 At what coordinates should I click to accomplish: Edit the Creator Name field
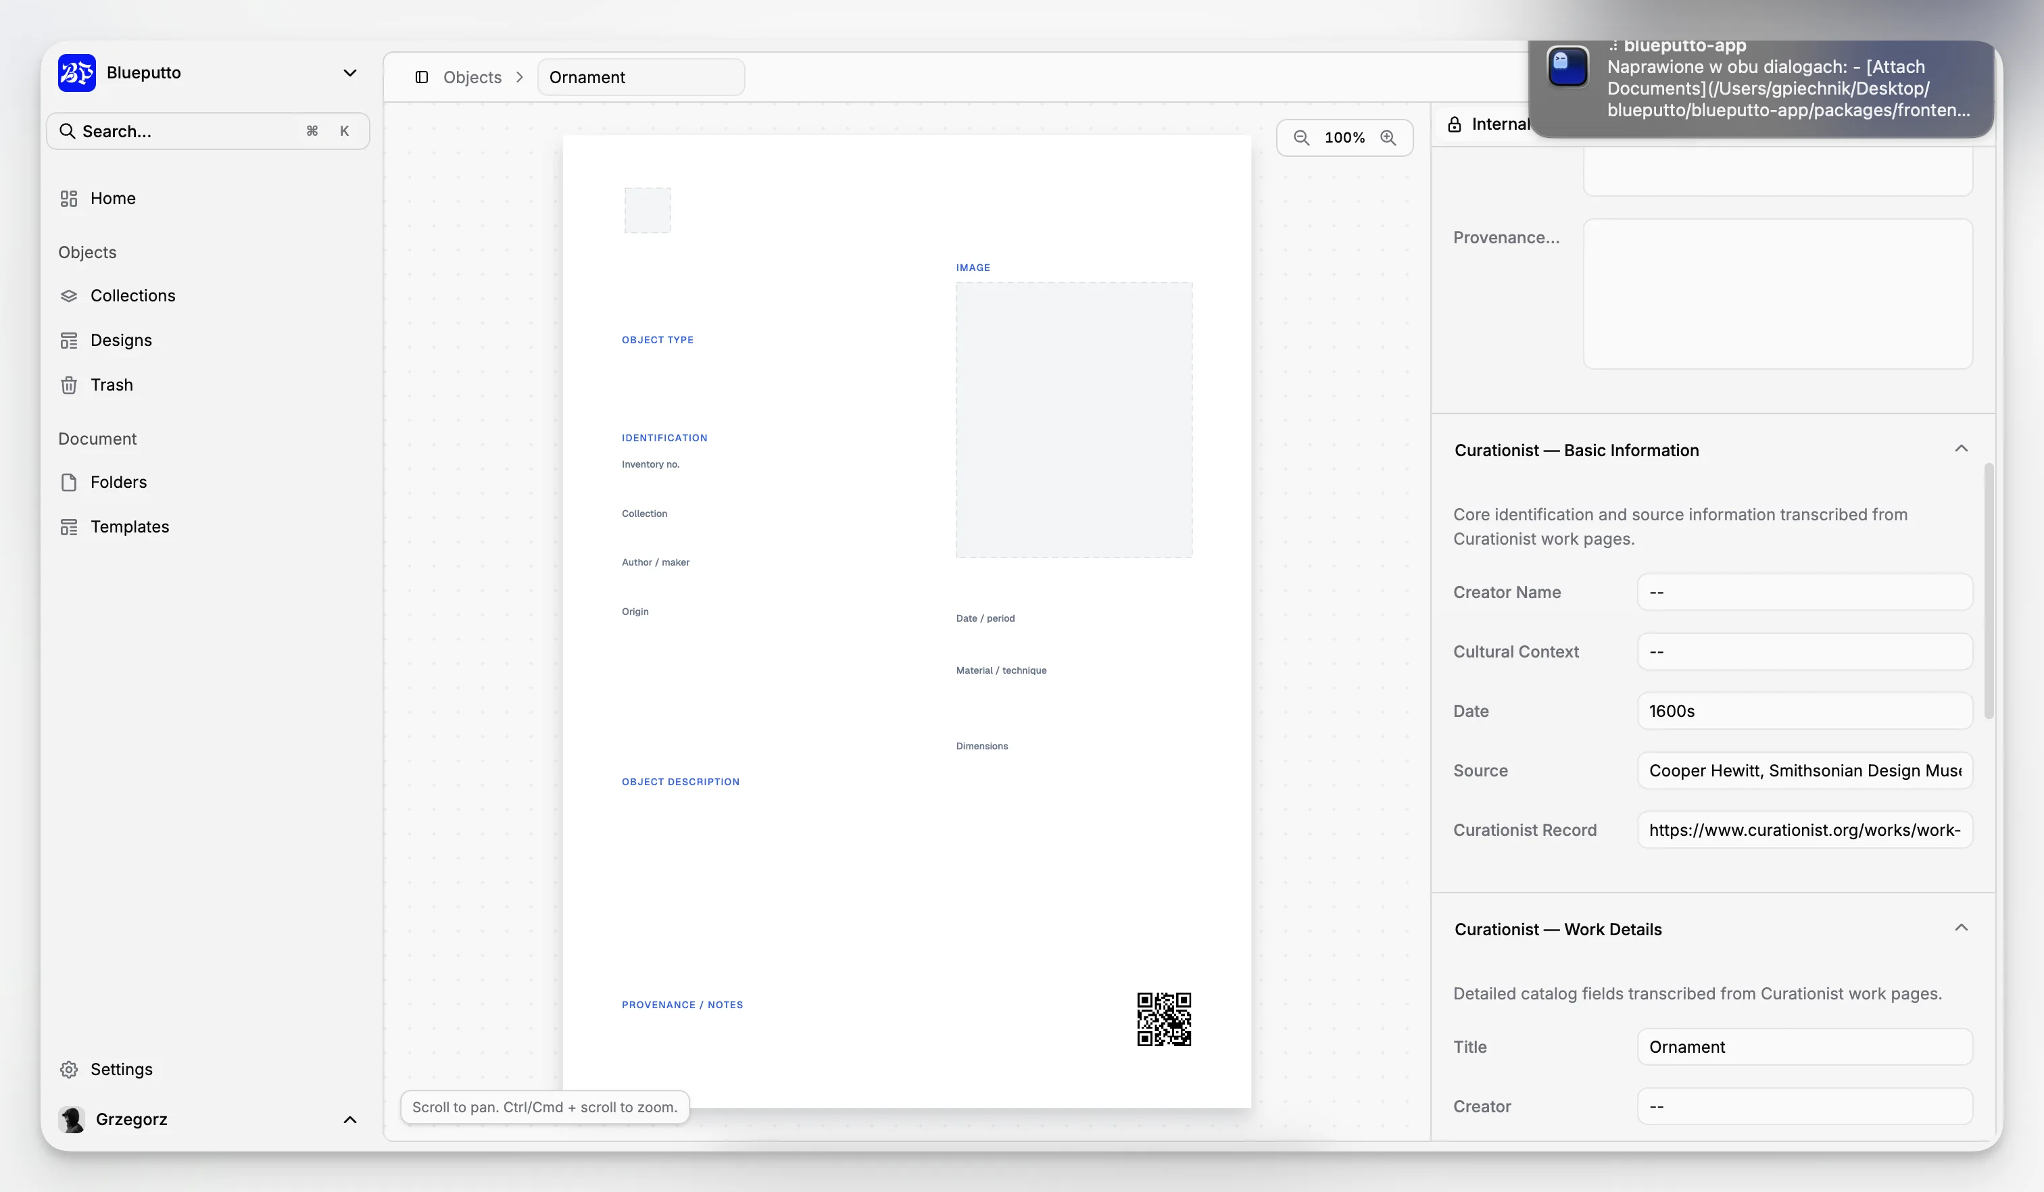point(1805,592)
